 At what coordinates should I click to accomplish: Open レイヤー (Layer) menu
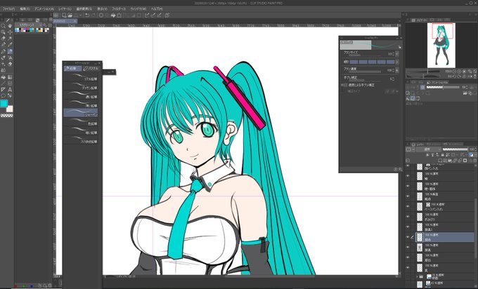click(65, 9)
